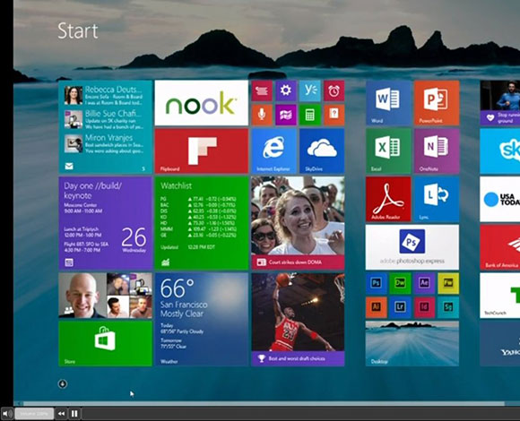Open the Health & Fitness runner tile
The width and height of the screenshot is (520, 421).
click(x=500, y=103)
